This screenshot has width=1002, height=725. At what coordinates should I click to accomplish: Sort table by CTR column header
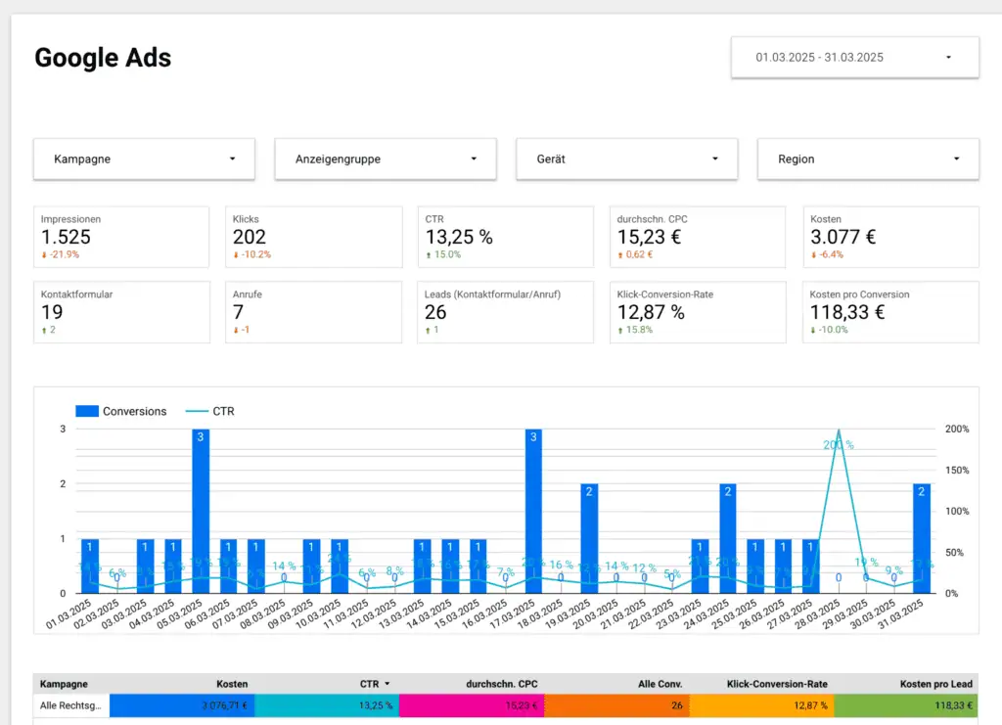[369, 684]
